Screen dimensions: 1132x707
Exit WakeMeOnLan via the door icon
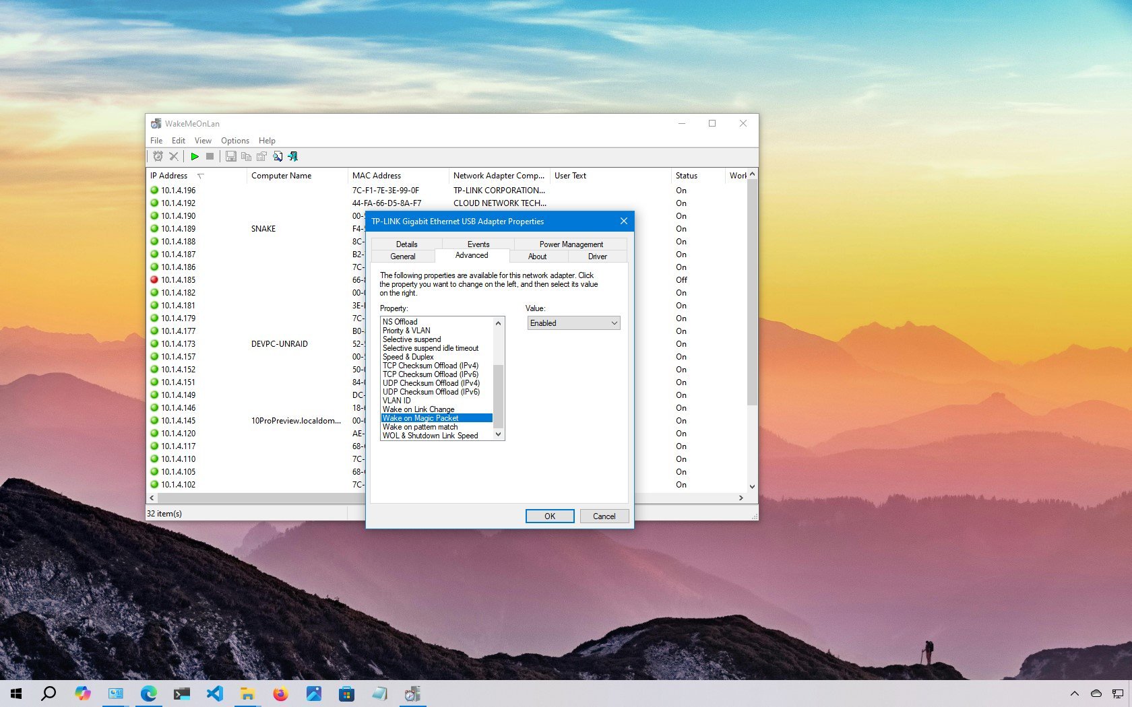click(292, 156)
